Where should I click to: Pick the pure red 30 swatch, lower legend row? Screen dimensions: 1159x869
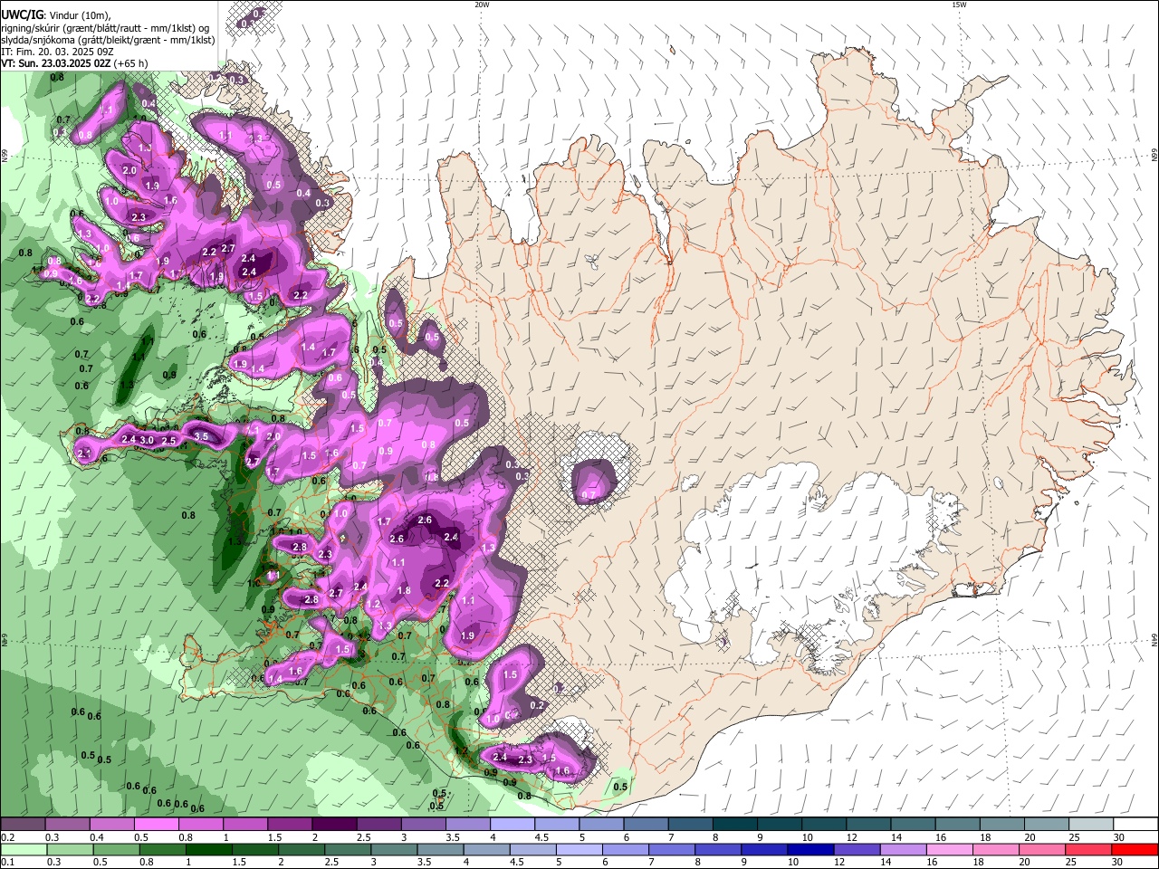pyautogui.click(x=1136, y=849)
